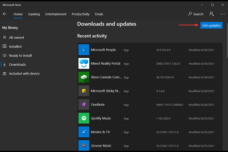Click the Microsoft People app icon
This screenshot has height=152, width=228.
pyautogui.click(x=84, y=50)
